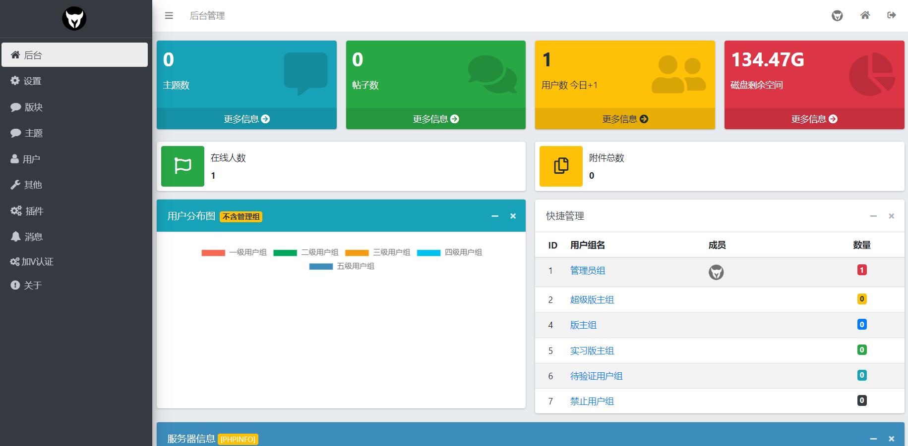Select the 版块 forums section
This screenshot has height=446, width=908.
[33, 107]
